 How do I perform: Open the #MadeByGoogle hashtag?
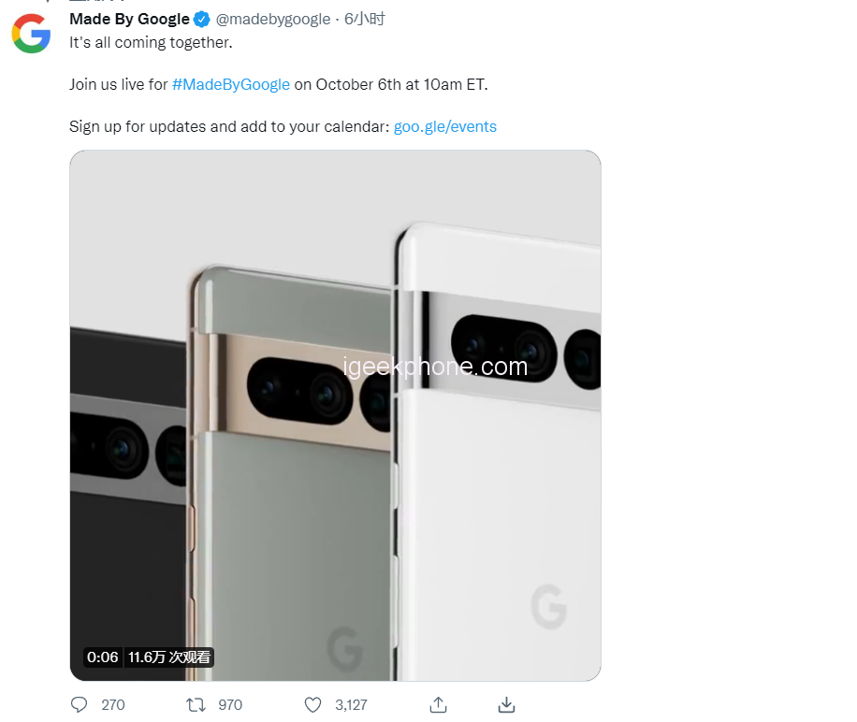point(231,84)
